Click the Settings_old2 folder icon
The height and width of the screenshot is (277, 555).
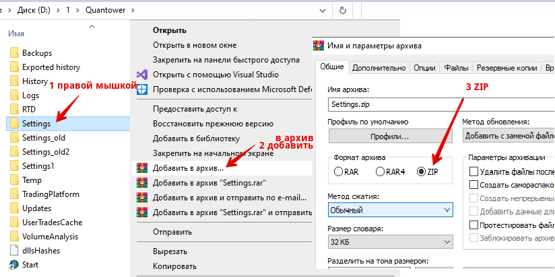[x=14, y=152]
